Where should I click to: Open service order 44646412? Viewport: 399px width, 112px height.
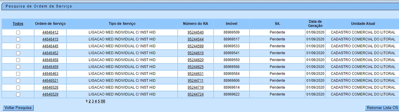[x=50, y=32]
